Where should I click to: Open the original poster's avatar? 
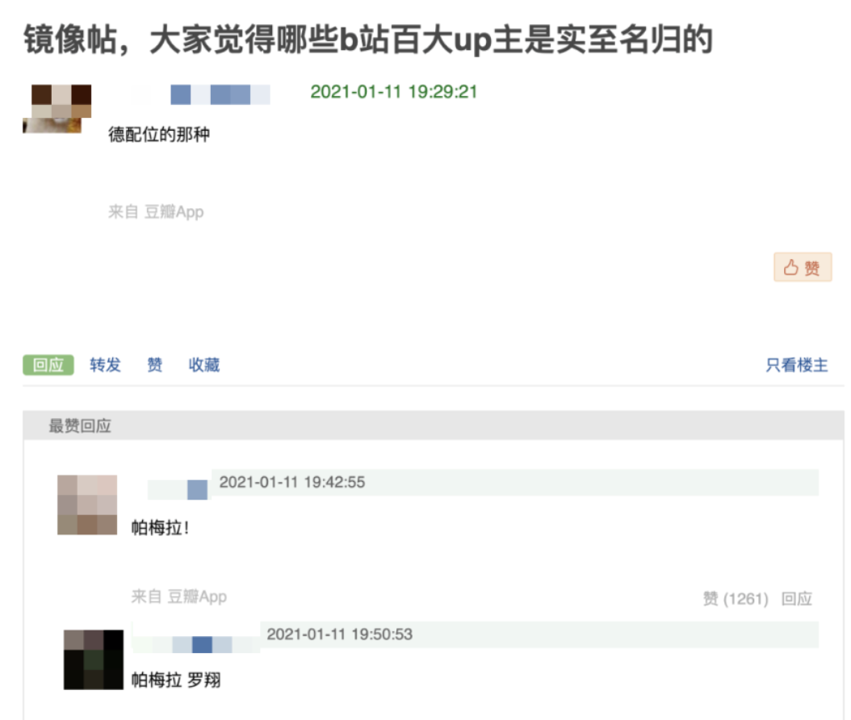coord(57,108)
